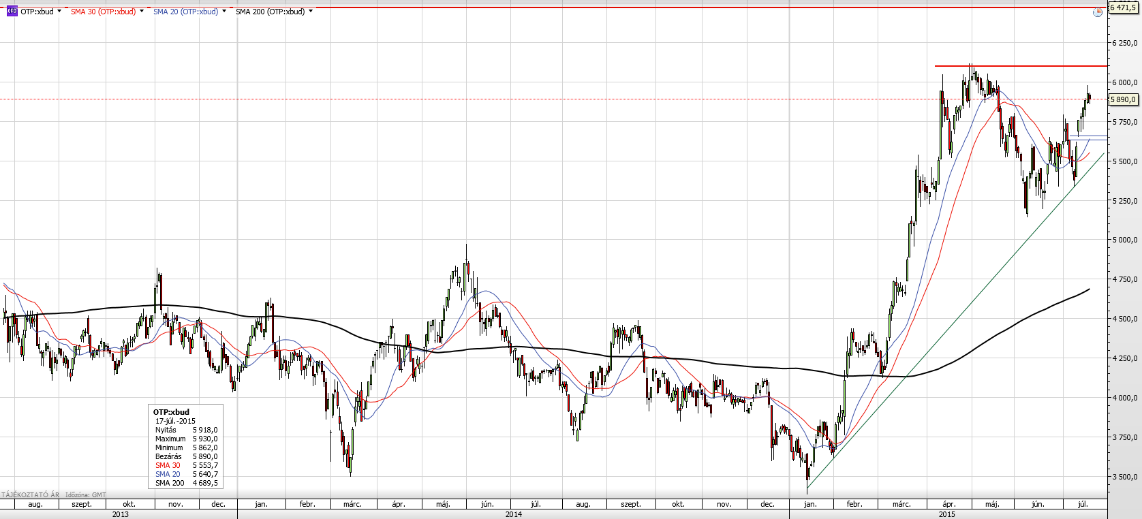Click the nov. label under 2013
This screenshot has width=1142, height=519.
click(175, 504)
